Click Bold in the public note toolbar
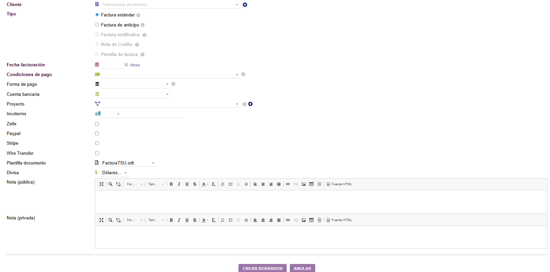 171,184
